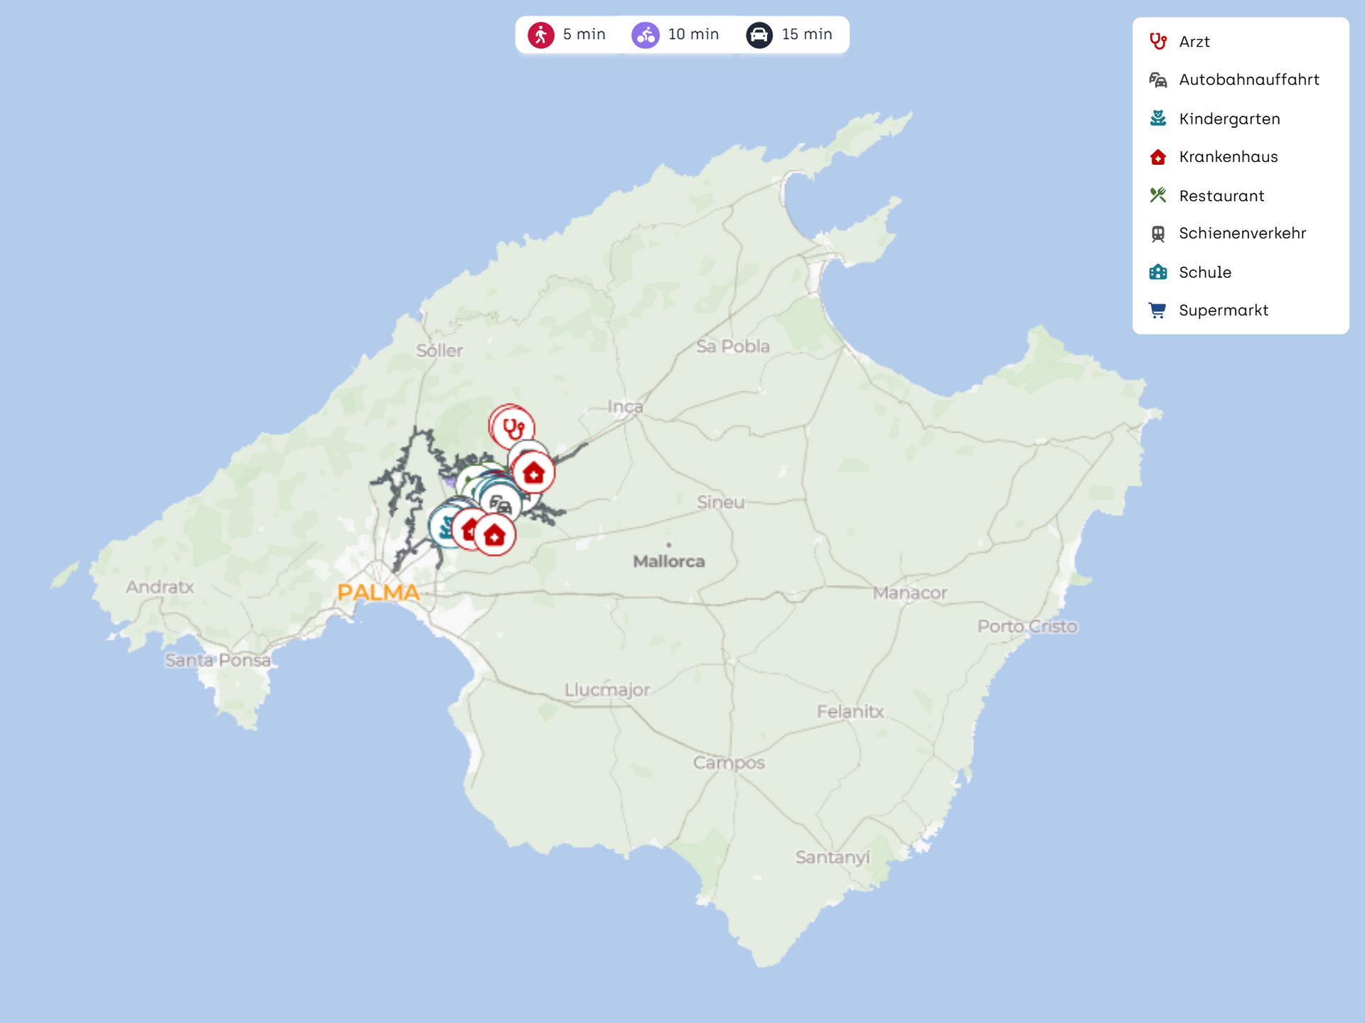1365x1023 pixels.
Task: Click the Schienenverkehr legend label
Action: click(x=1242, y=233)
